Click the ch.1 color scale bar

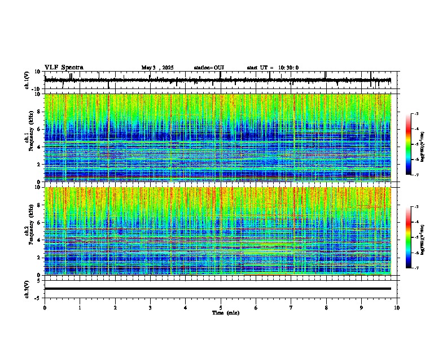[x=409, y=144]
